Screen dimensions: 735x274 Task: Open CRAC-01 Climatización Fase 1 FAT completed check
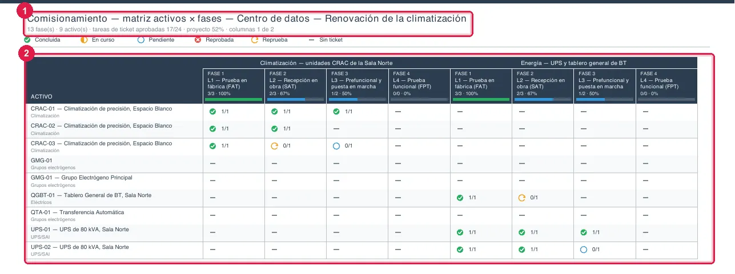tap(213, 112)
